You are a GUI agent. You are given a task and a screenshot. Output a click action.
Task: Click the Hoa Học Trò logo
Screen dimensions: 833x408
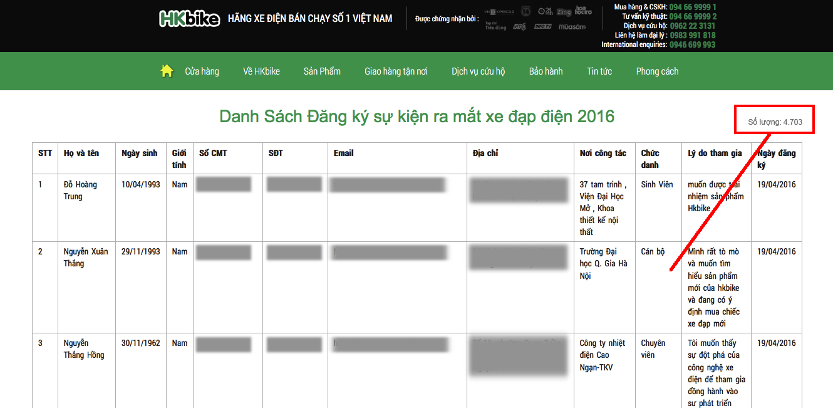(x=583, y=11)
